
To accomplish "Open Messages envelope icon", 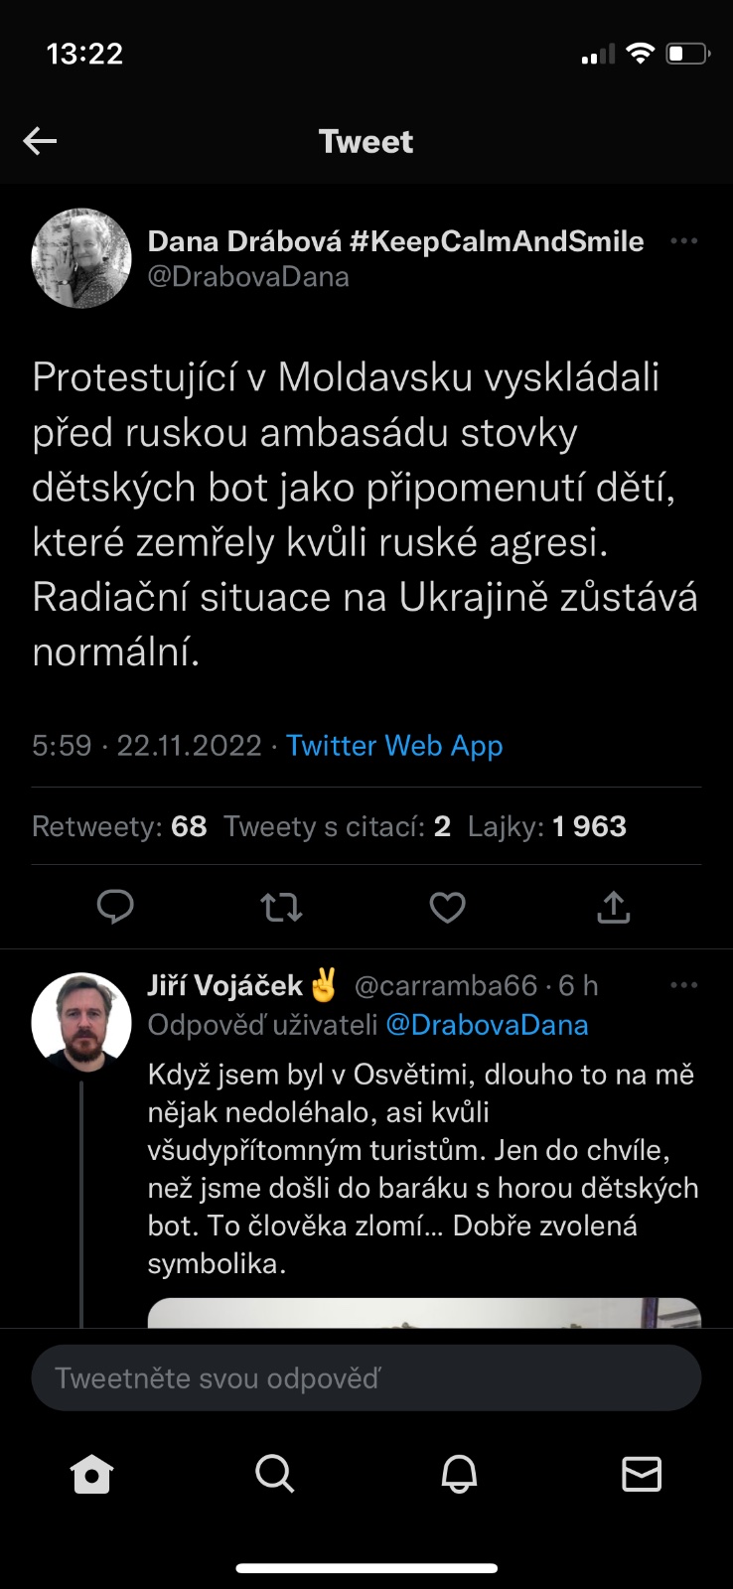I will [642, 1475].
